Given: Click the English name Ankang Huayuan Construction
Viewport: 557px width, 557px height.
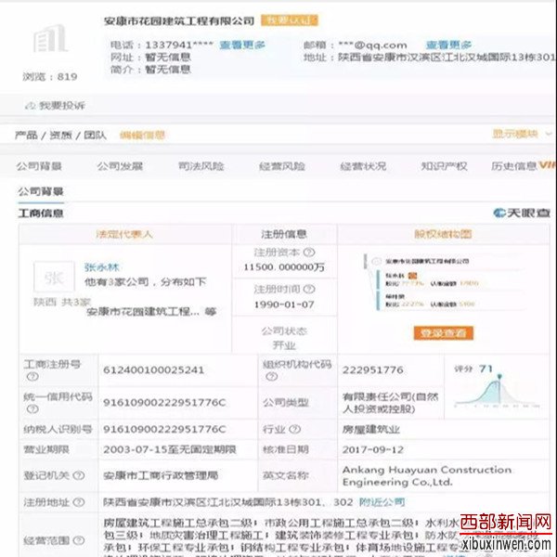Looking at the screenshot, I should tap(427, 475).
